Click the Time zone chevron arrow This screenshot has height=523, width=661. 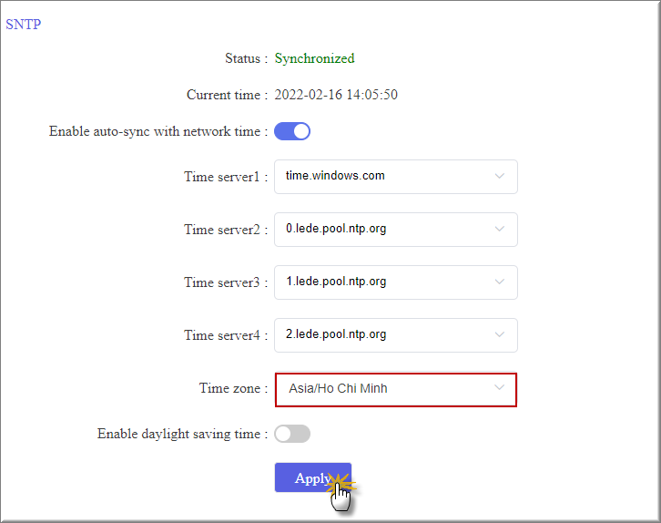click(x=499, y=388)
